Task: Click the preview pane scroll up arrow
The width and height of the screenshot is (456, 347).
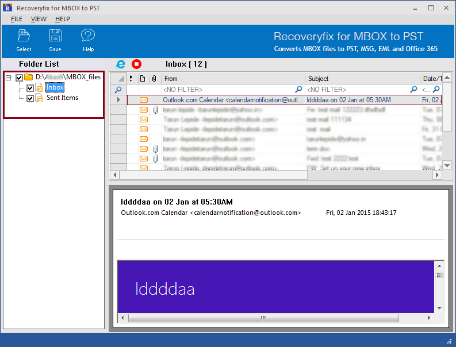Action: (x=439, y=266)
